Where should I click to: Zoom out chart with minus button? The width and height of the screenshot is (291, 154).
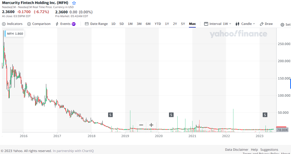tap(141, 125)
